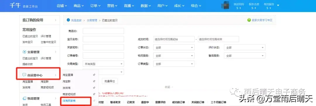Expand the 物流管理 sidebar section
This screenshot has height=106, width=316.
(56, 99)
